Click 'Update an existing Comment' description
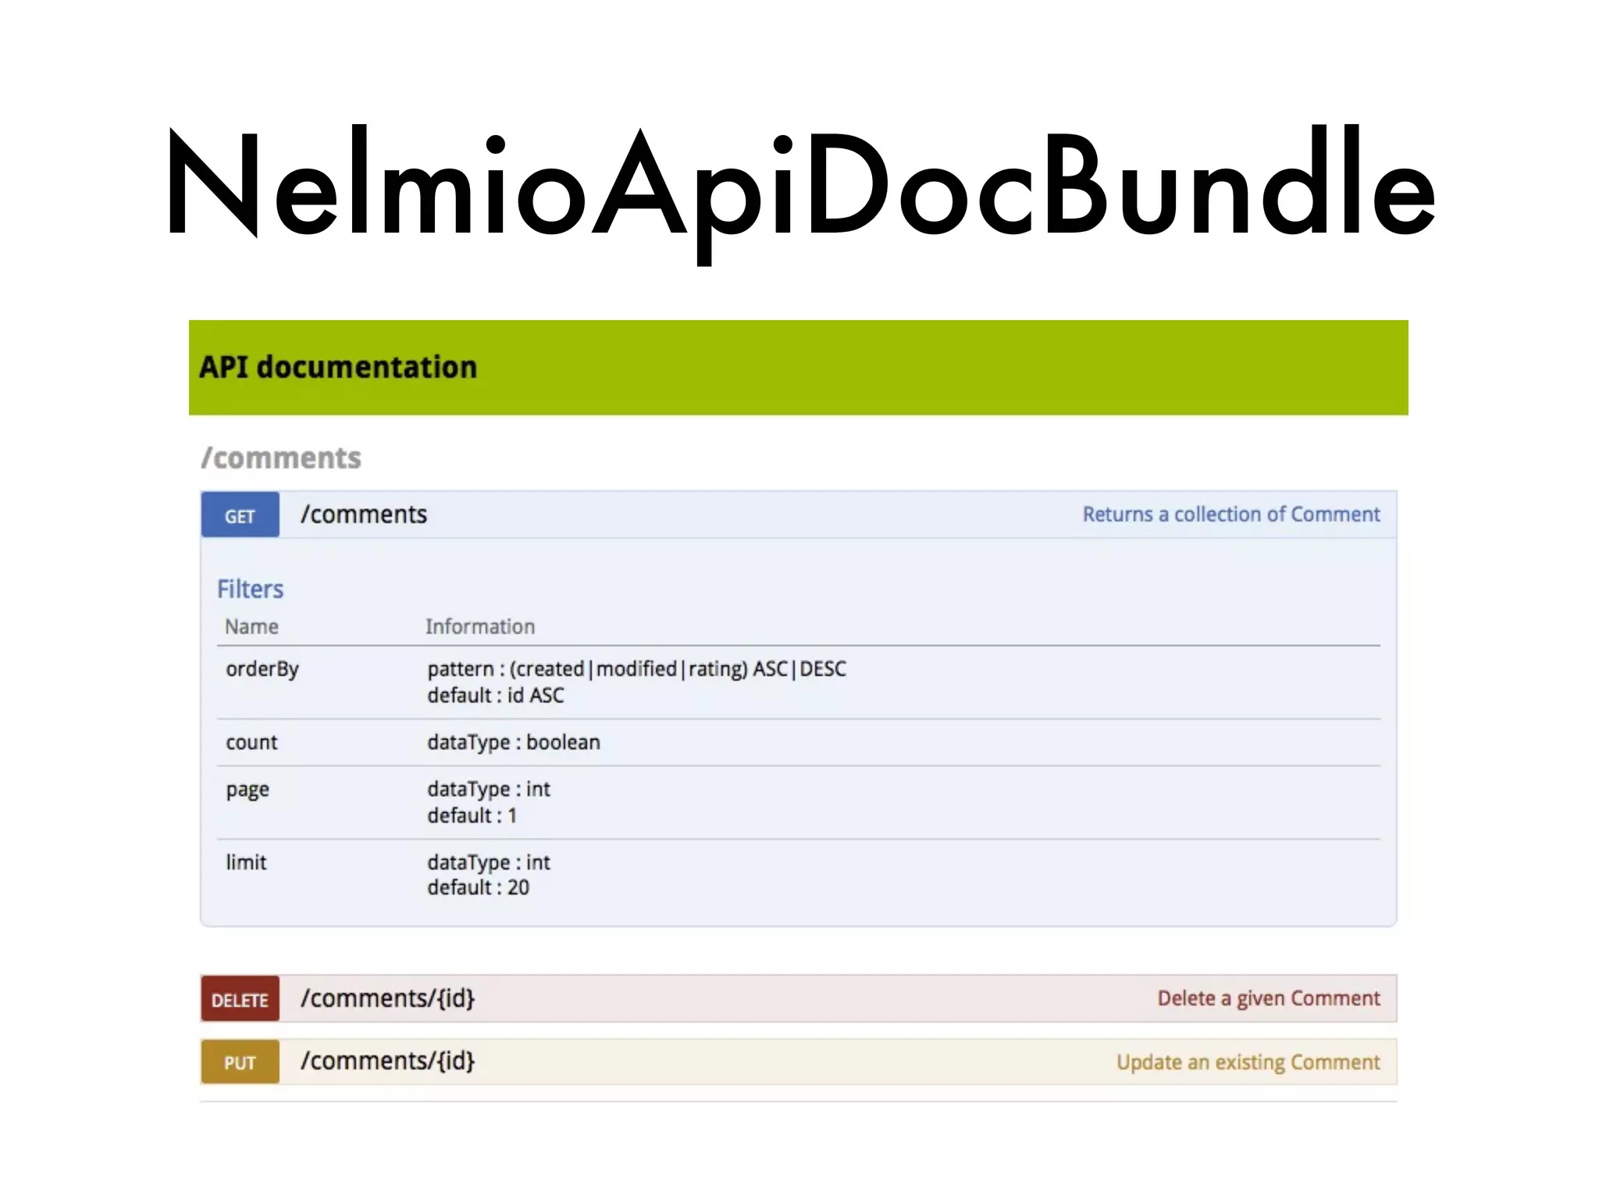Screen dimensions: 1599x1199 tap(1248, 1062)
